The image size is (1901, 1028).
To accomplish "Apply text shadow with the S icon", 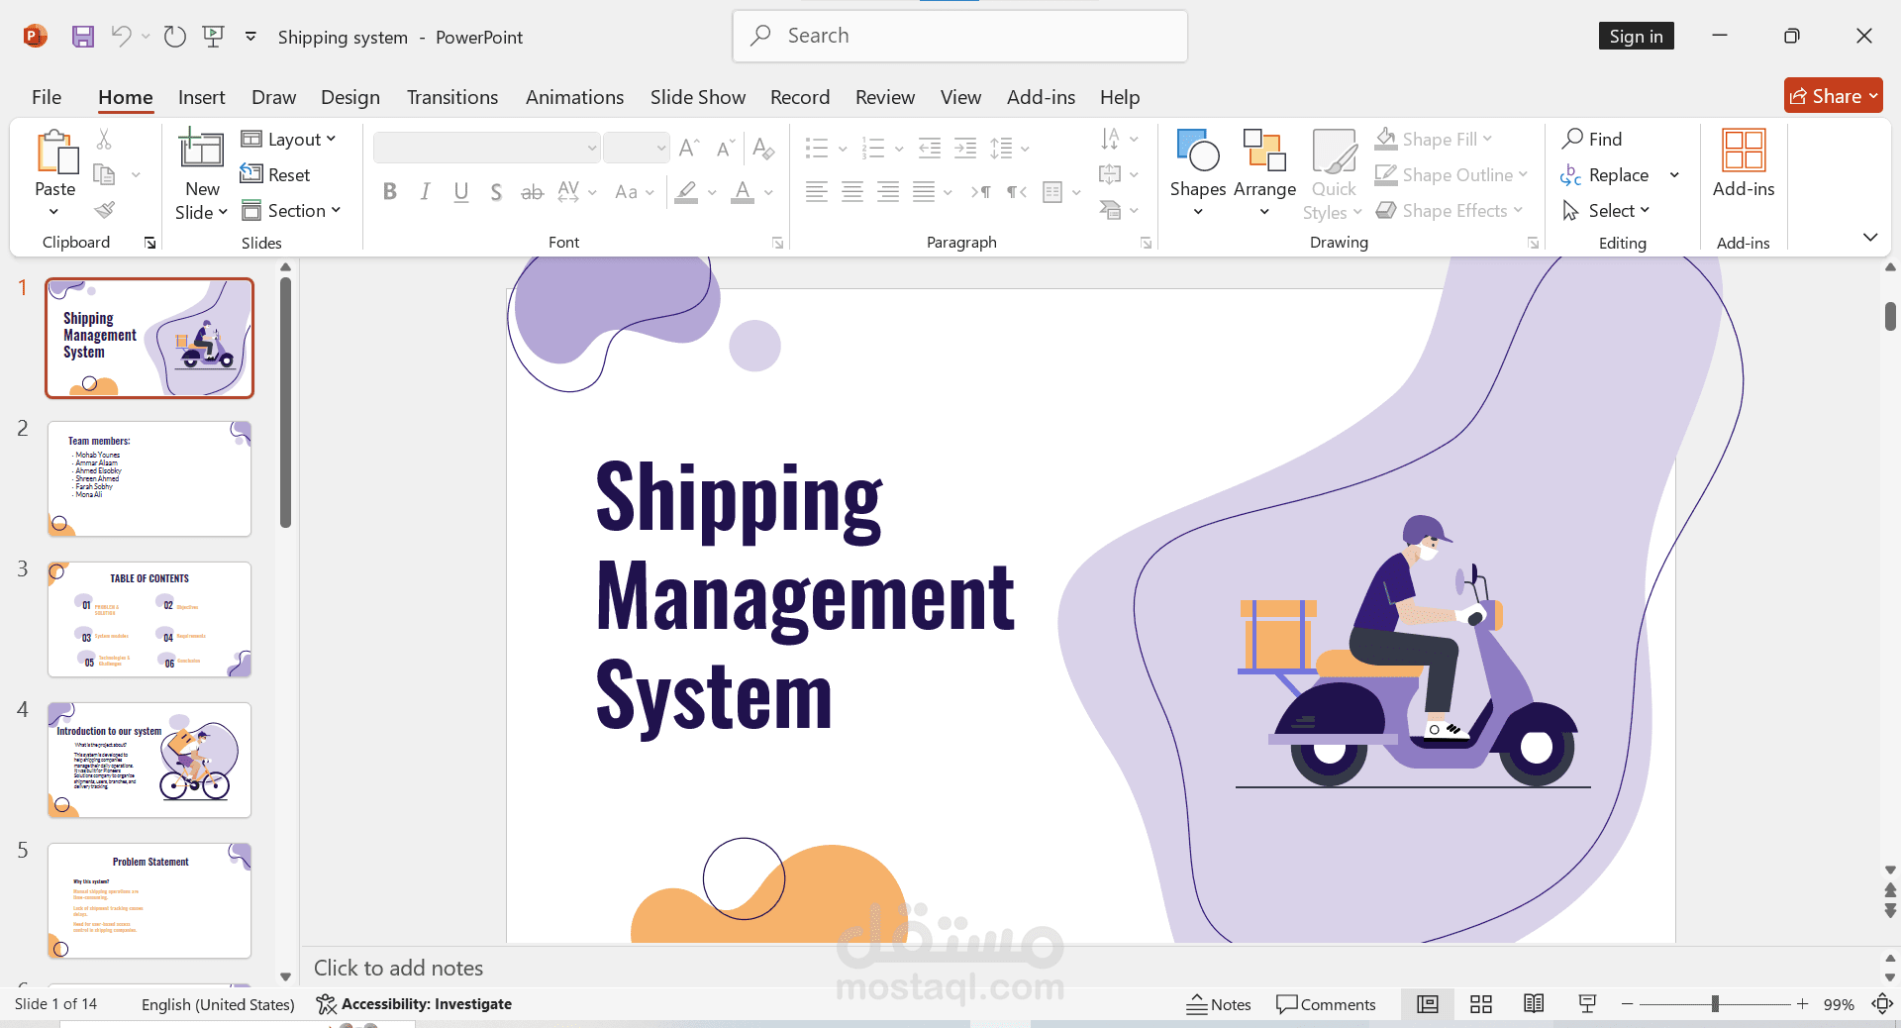I will pos(496,192).
